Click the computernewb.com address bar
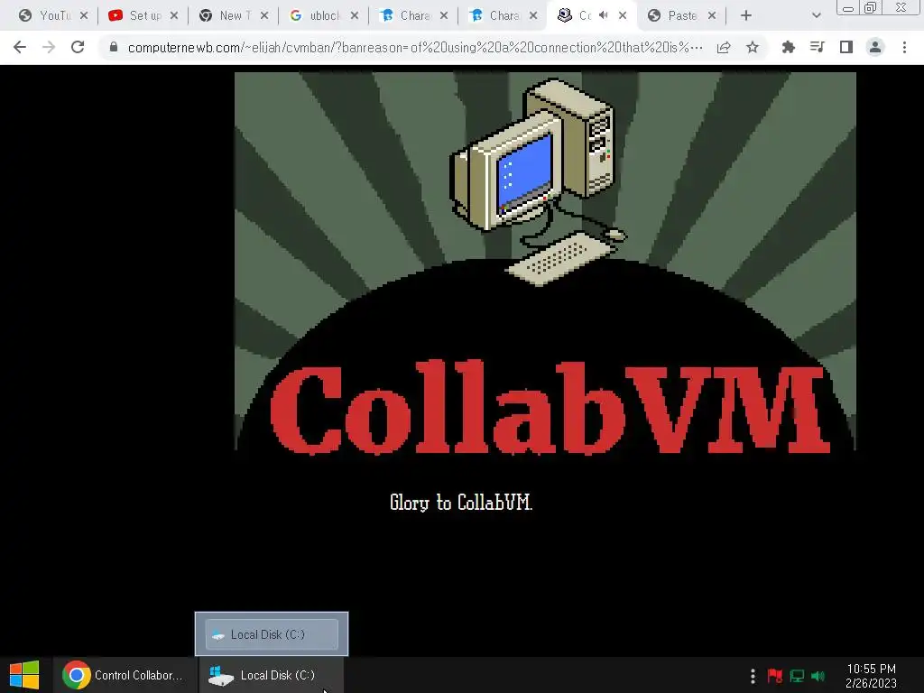This screenshot has height=693, width=924. [x=415, y=47]
